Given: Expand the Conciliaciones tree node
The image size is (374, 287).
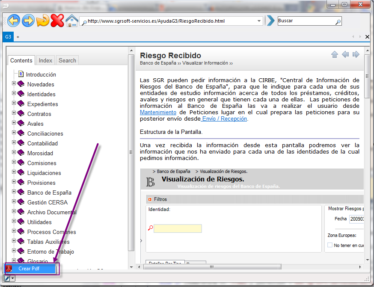Looking at the screenshot, I should tap(14, 133).
